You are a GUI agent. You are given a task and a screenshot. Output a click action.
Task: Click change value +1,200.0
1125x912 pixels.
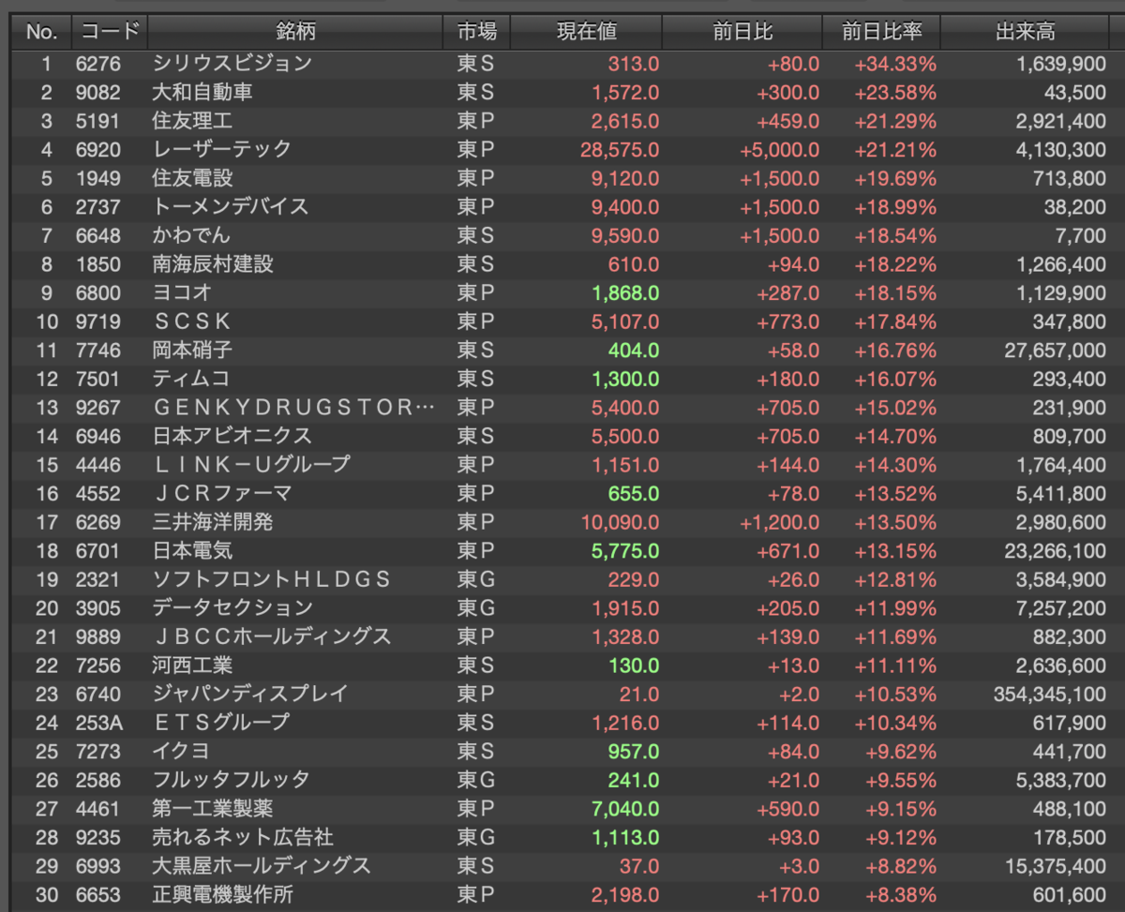(x=779, y=521)
